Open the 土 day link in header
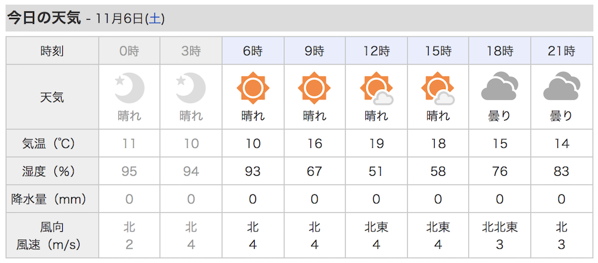Viewport: 598px width, 263px height. [155, 19]
